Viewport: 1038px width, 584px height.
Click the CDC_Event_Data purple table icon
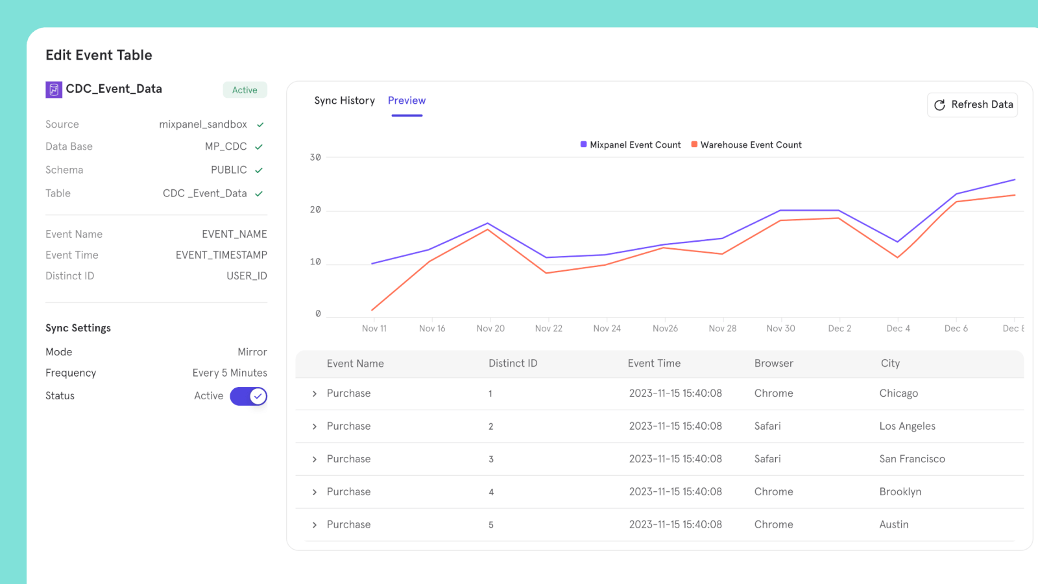pyautogui.click(x=54, y=89)
